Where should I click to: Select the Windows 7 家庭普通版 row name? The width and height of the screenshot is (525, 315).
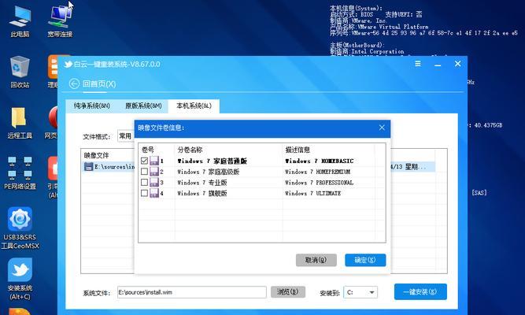(212, 161)
